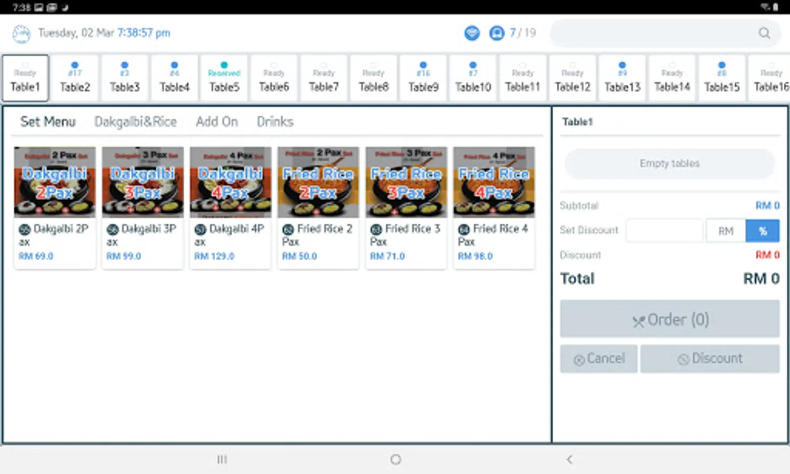Choose Table6 from the table strip
Screen dimensions: 790x474
[274, 78]
